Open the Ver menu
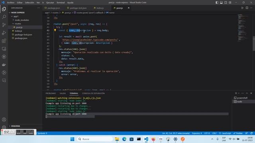 (38, 3)
